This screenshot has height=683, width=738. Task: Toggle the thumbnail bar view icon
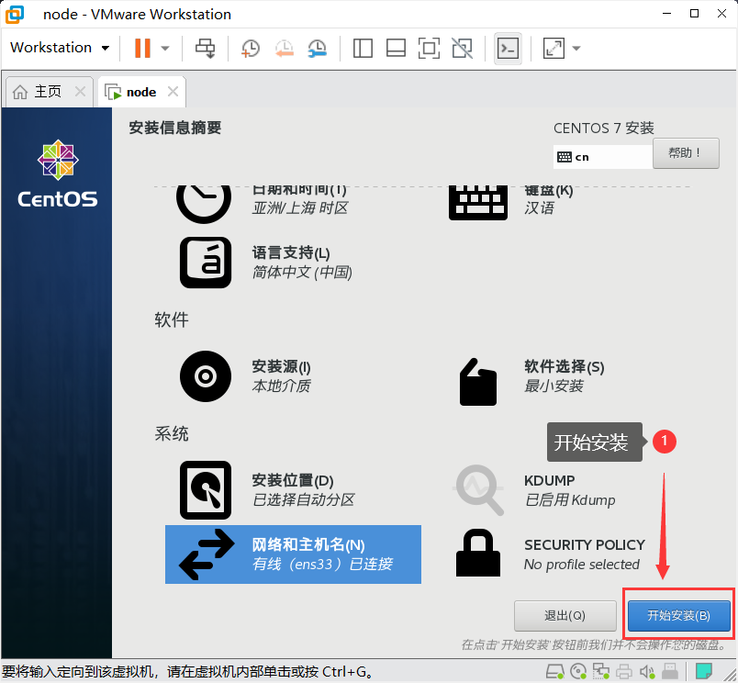(x=396, y=48)
